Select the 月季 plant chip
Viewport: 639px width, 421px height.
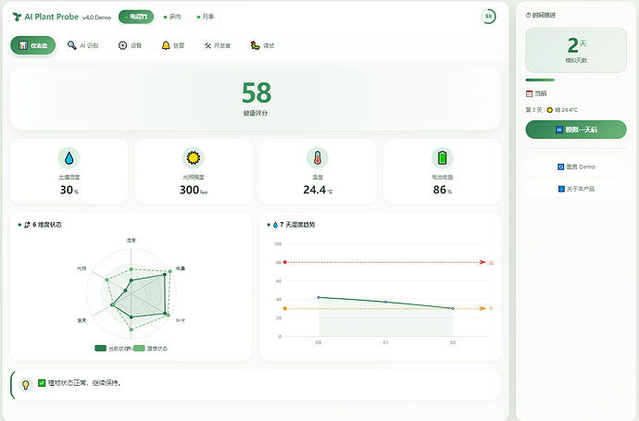pyautogui.click(x=206, y=17)
